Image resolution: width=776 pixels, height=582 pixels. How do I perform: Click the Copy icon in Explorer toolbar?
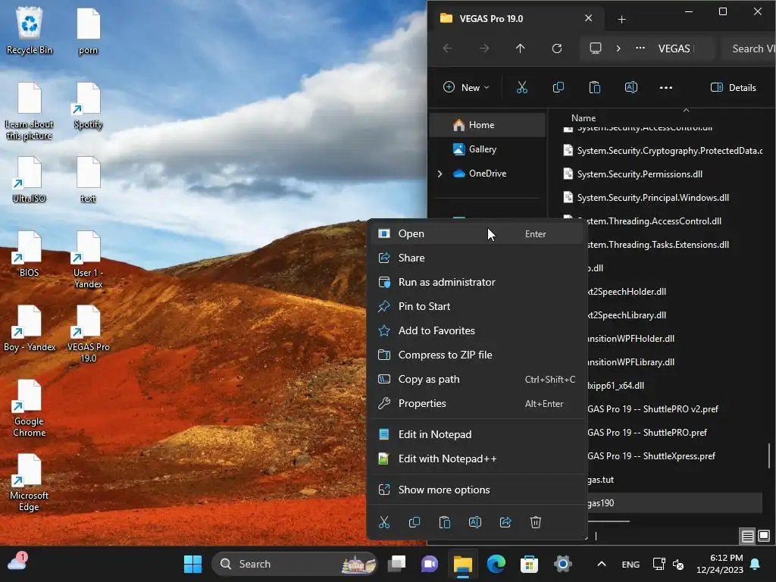(559, 88)
